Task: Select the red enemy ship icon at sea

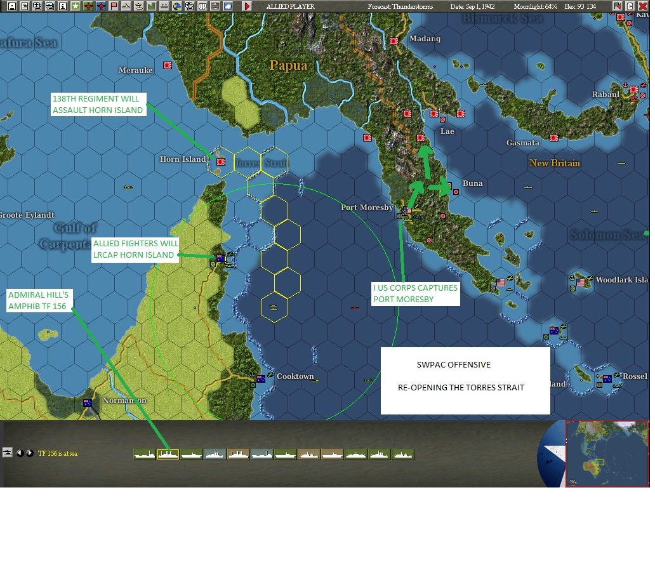Action: click(x=355, y=308)
